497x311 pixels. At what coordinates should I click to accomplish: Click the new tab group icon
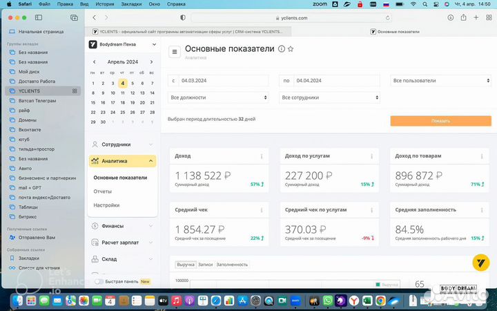[x=74, y=18]
